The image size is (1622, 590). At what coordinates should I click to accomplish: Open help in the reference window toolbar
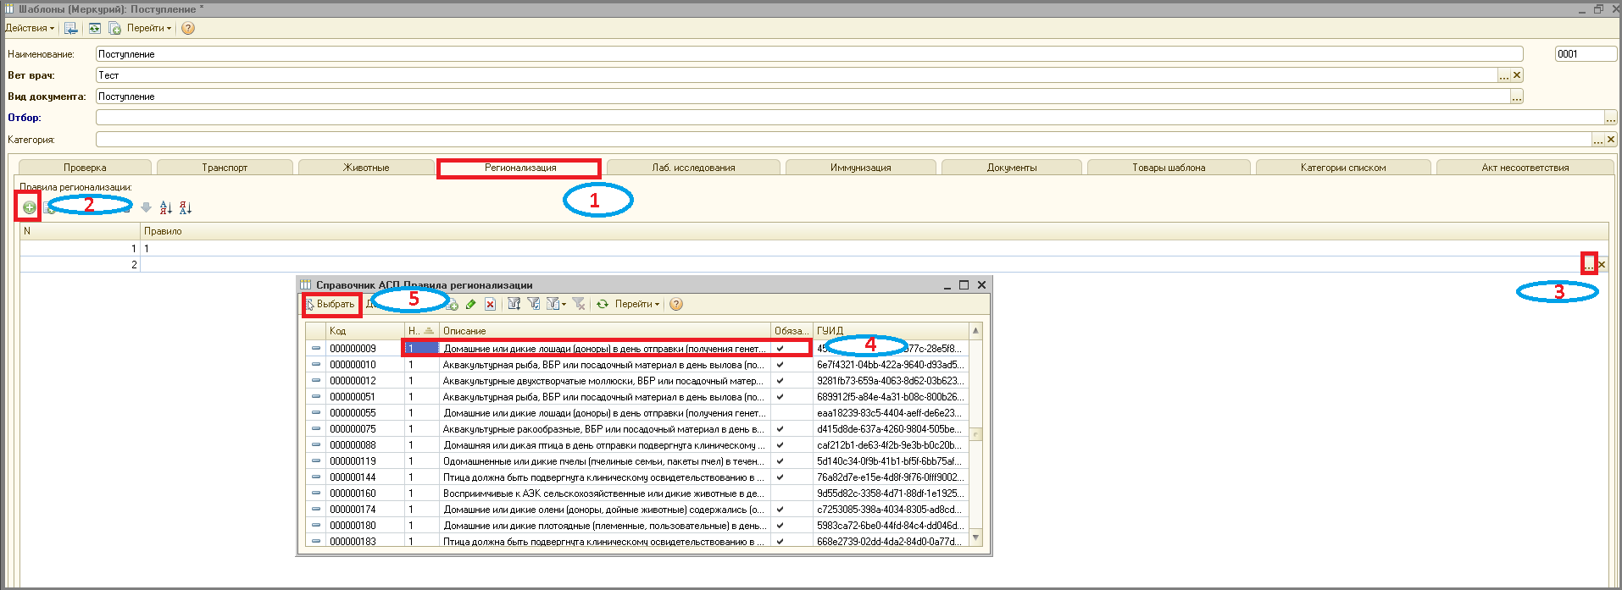click(676, 304)
